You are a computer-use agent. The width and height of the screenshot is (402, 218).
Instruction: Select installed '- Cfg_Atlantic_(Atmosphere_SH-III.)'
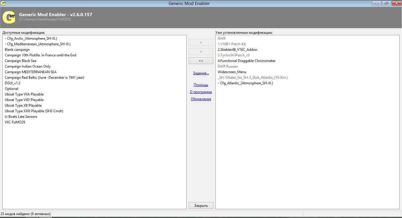[245, 83]
